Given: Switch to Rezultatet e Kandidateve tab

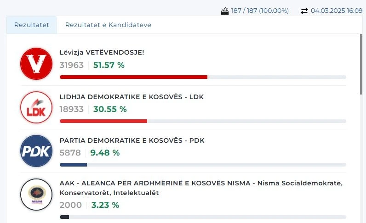Looking at the screenshot, I should point(108,25).
